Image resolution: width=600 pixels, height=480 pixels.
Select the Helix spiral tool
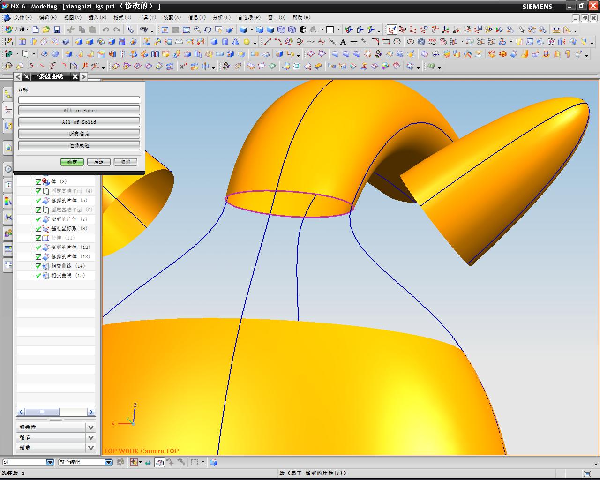[421, 42]
